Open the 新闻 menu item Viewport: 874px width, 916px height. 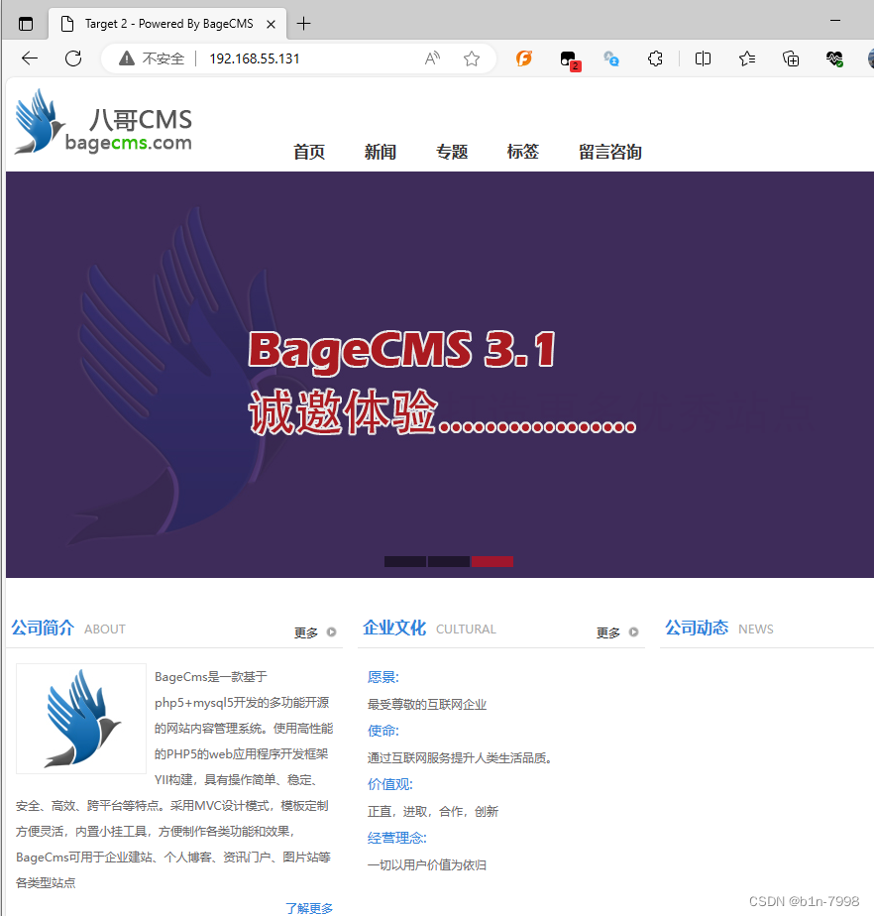pos(381,152)
